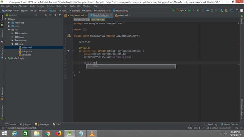The image size is (244, 137).
Task: Open Google Chrome from the taskbar
Action: pyautogui.click(x=48, y=134)
